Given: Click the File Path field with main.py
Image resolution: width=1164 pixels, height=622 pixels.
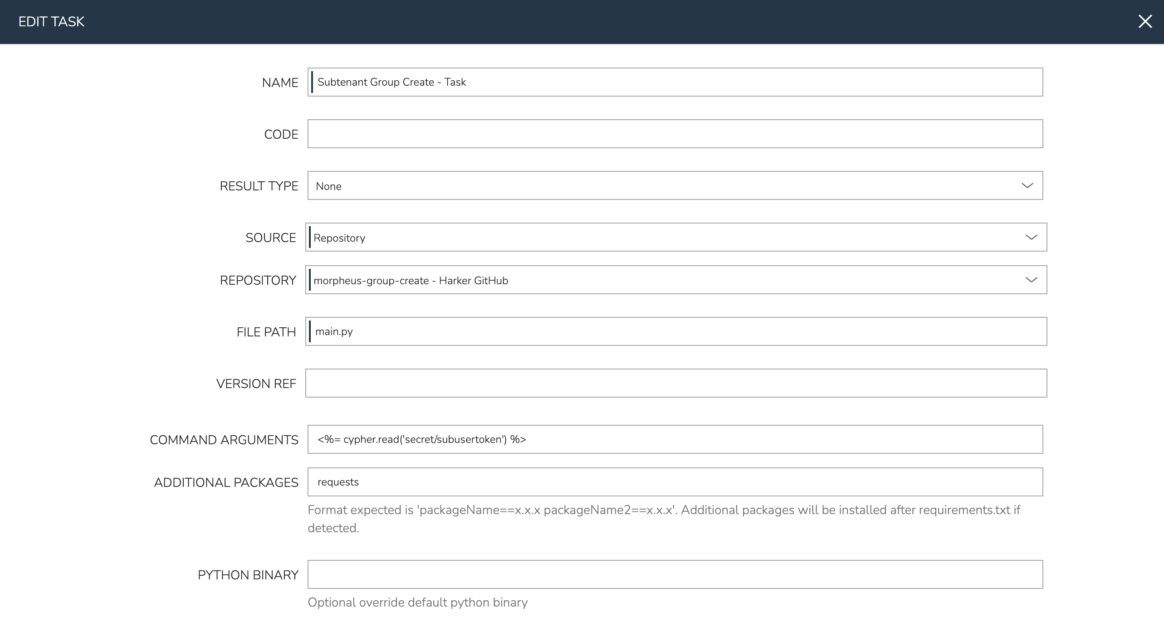Looking at the screenshot, I should 676,331.
